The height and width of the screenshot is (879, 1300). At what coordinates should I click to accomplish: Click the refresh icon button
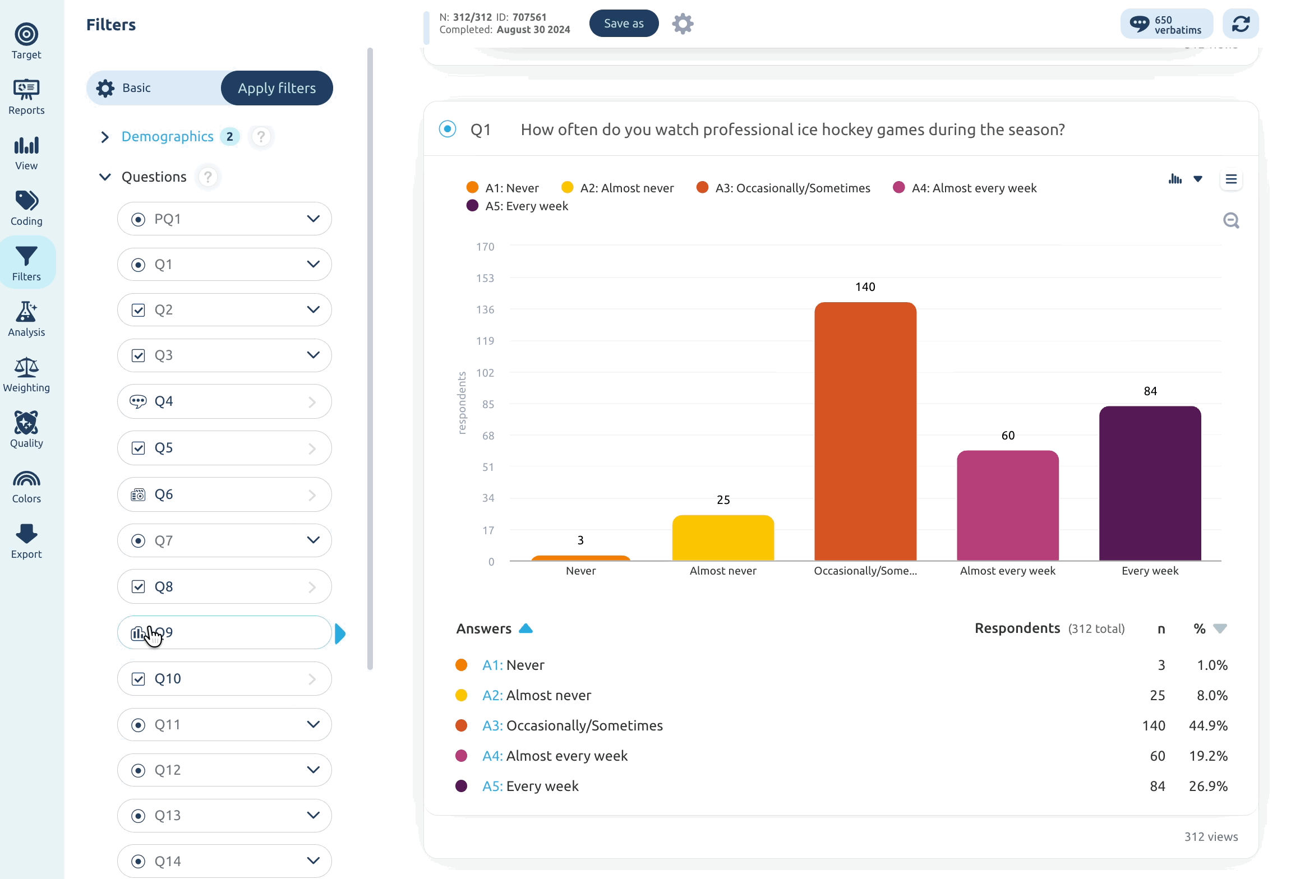pyautogui.click(x=1241, y=24)
